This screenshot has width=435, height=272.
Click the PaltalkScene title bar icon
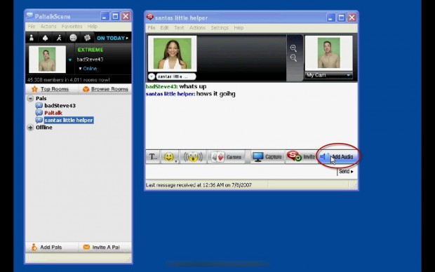[x=29, y=16]
